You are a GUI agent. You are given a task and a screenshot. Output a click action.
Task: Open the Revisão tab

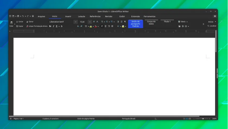tap(109, 16)
